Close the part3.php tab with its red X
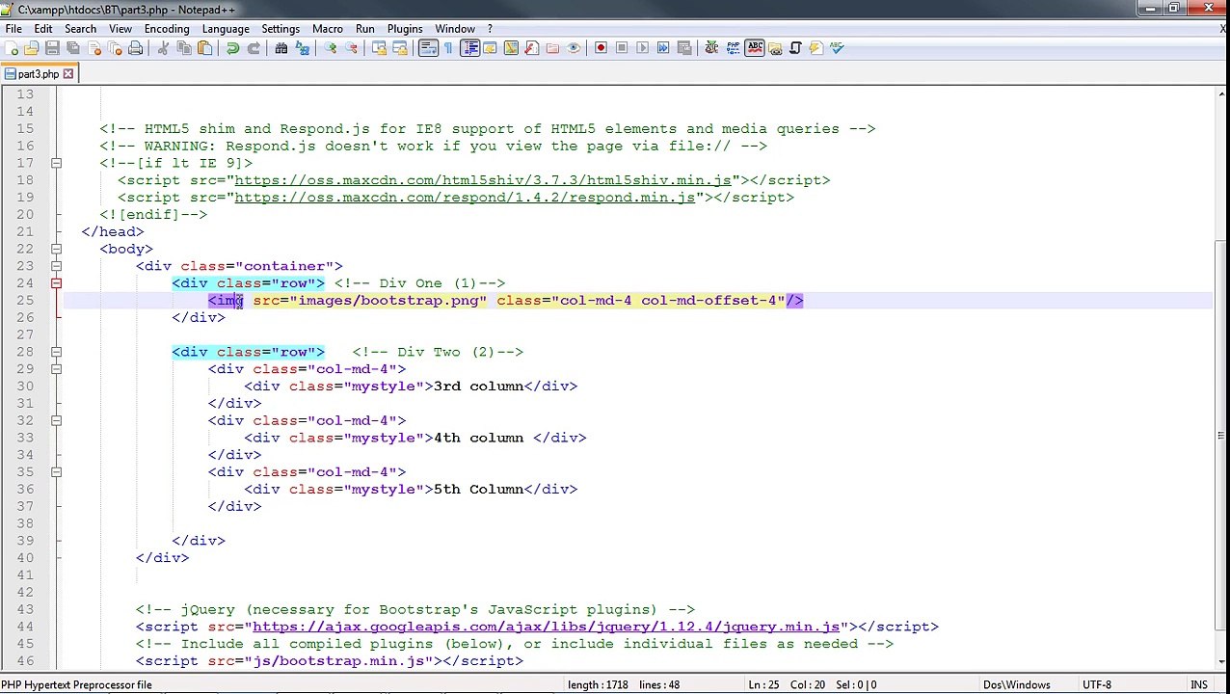The height and width of the screenshot is (694, 1230). point(68,74)
